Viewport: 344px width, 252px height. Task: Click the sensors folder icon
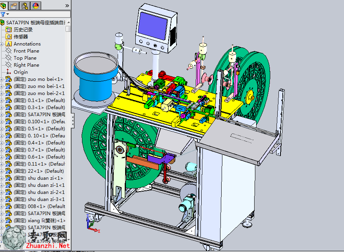coord(9,37)
